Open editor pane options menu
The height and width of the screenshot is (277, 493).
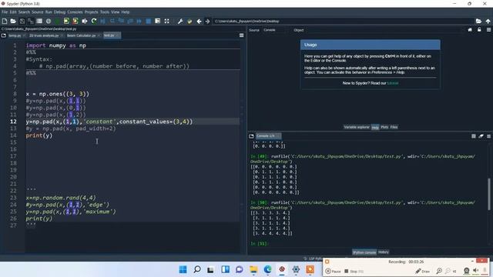(241, 35)
